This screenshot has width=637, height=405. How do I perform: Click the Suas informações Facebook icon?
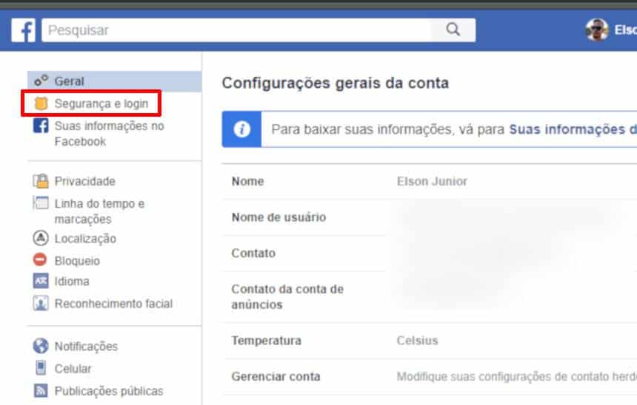point(41,126)
